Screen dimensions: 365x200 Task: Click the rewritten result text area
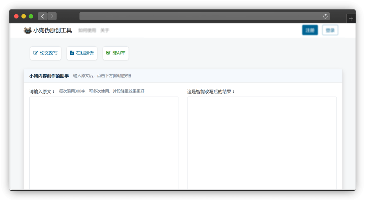pyautogui.click(x=262, y=142)
